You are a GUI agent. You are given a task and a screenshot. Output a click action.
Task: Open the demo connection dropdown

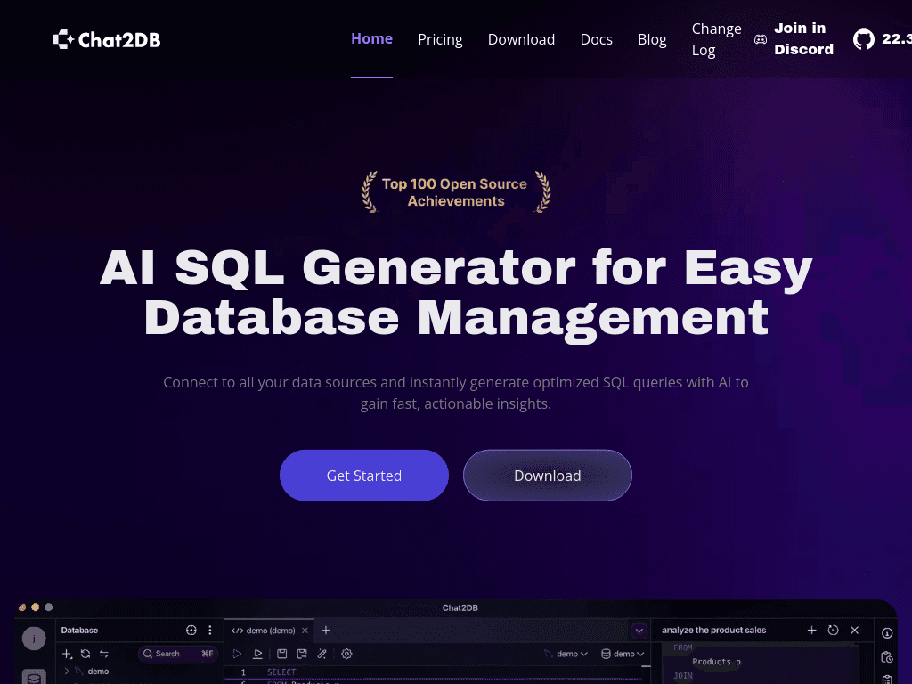click(566, 654)
